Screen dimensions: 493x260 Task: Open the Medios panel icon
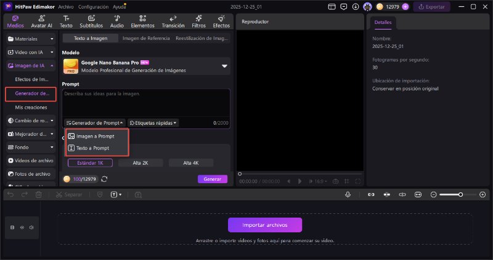pyautogui.click(x=15, y=18)
